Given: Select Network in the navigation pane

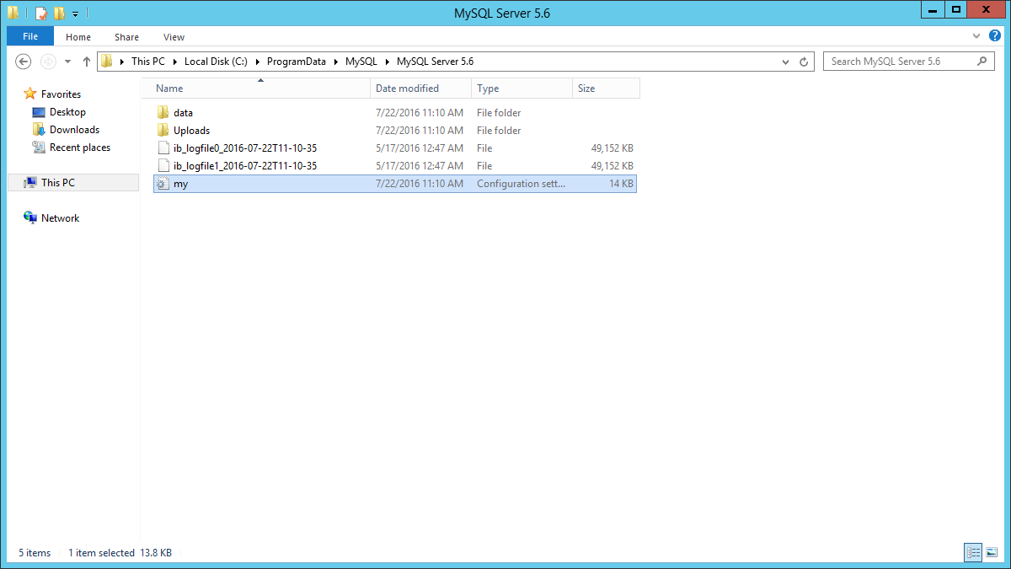Looking at the screenshot, I should (60, 218).
